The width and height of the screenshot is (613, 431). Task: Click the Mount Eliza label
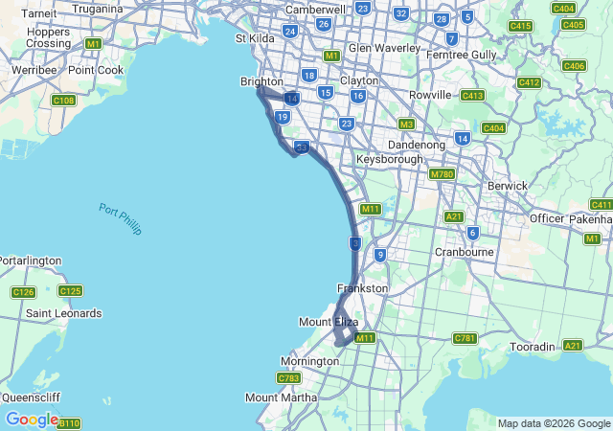tap(329, 322)
